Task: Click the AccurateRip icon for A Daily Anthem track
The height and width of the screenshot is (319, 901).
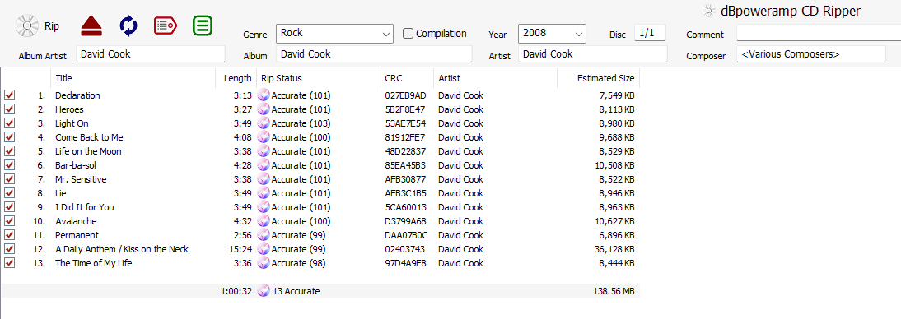Action: [x=264, y=249]
